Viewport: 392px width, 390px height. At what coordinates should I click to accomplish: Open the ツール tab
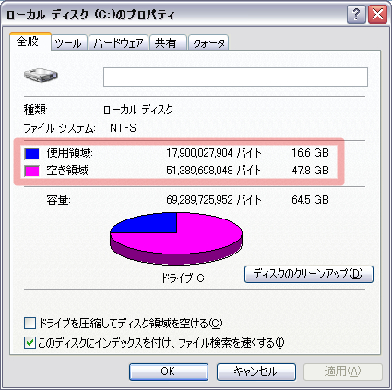[x=69, y=42]
